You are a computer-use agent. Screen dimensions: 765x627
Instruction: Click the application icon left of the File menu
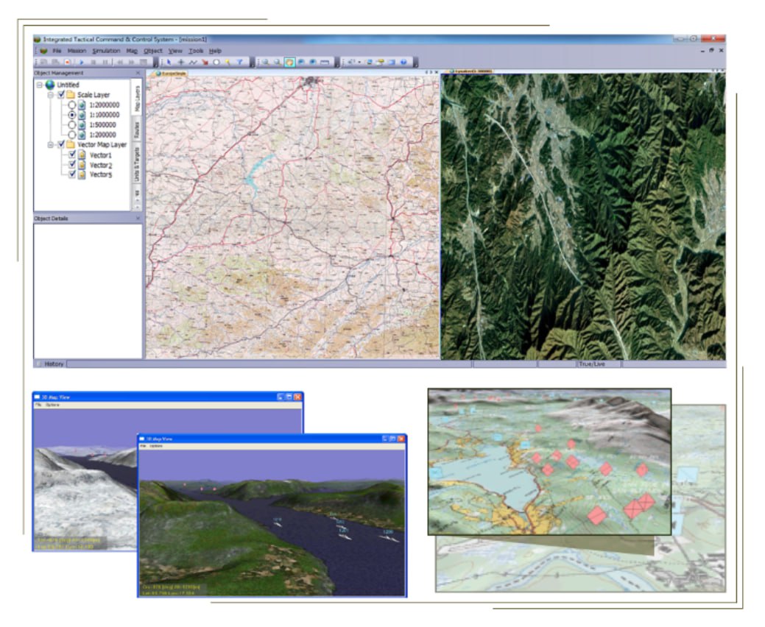(x=44, y=51)
